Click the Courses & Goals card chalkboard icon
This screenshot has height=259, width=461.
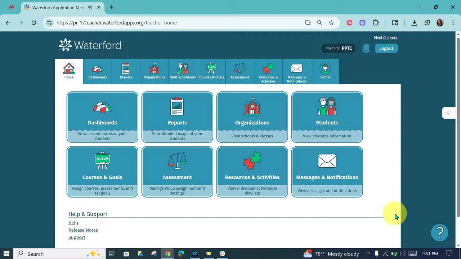pyautogui.click(x=102, y=161)
